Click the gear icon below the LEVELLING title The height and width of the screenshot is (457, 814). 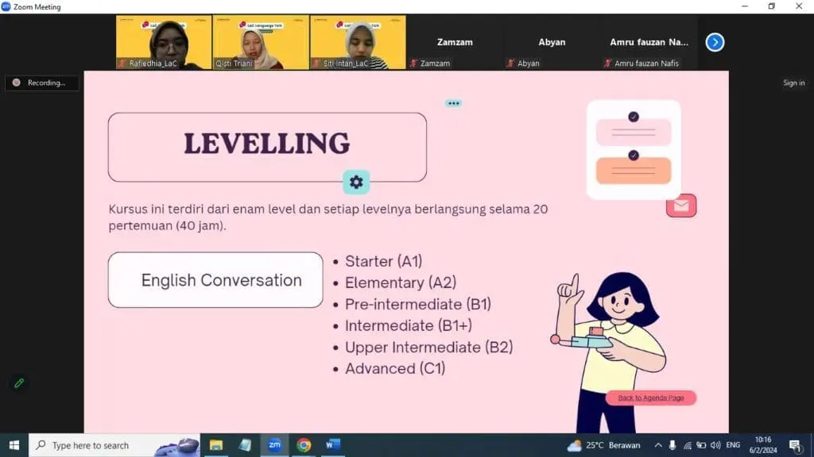tap(356, 182)
